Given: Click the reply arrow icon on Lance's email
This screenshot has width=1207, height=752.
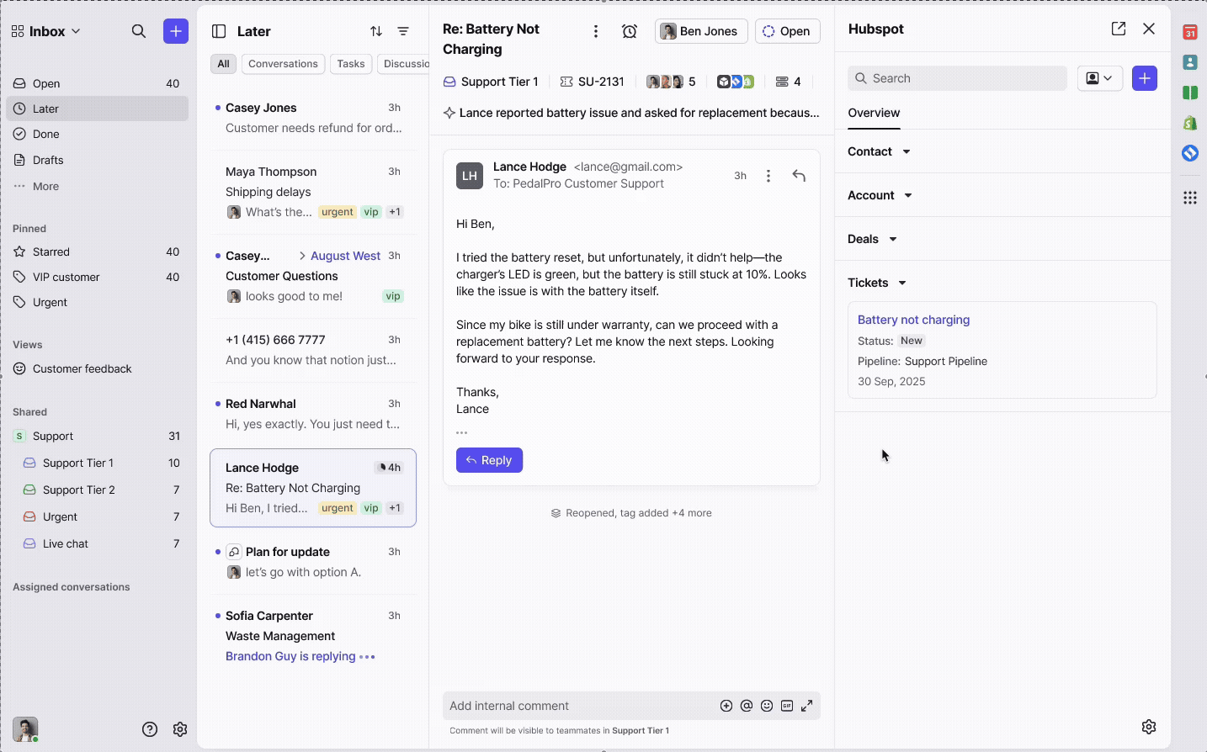Looking at the screenshot, I should pos(799,176).
